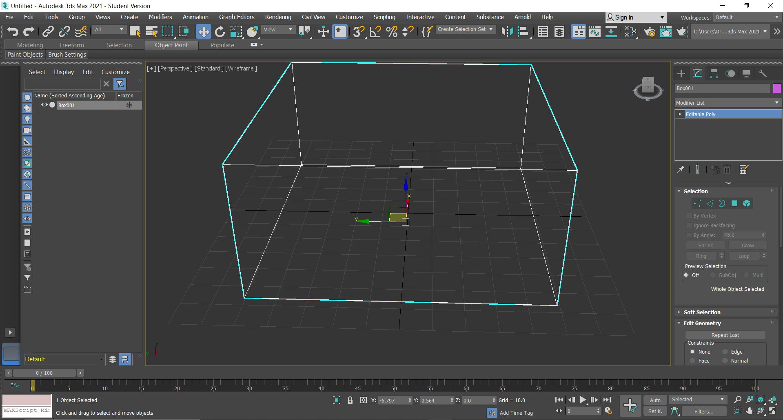Click the Repeat Last button
Image resolution: width=783 pixels, height=420 pixels.
(725, 335)
